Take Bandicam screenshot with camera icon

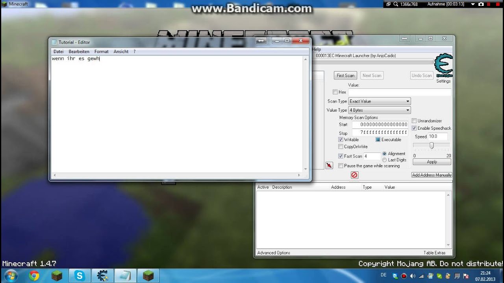tap(481, 4)
